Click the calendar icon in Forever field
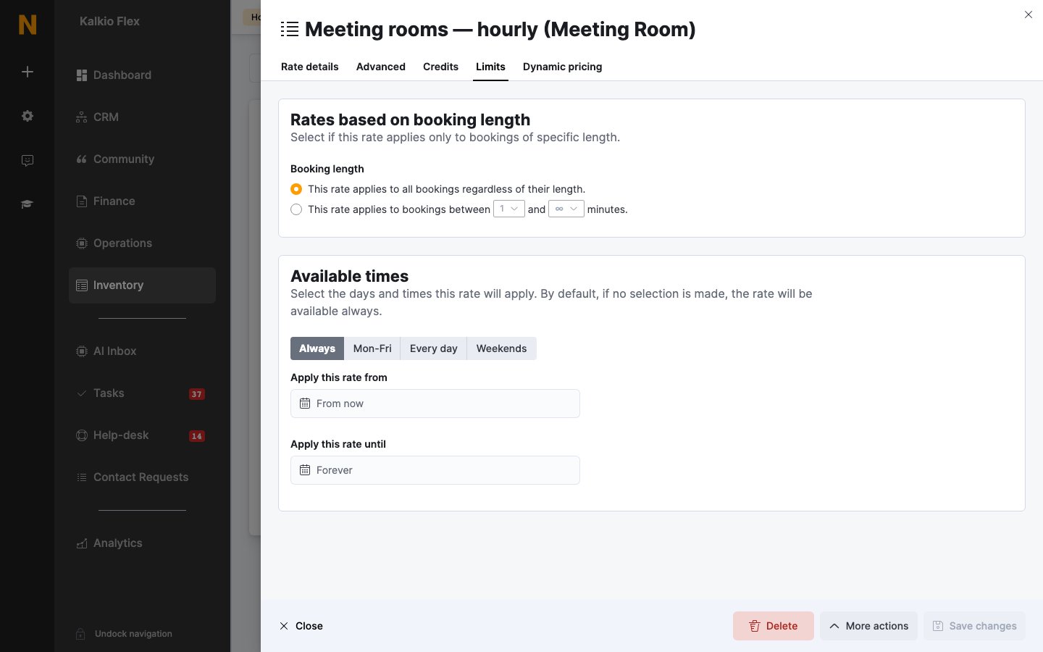This screenshot has width=1043, height=652. click(x=305, y=470)
